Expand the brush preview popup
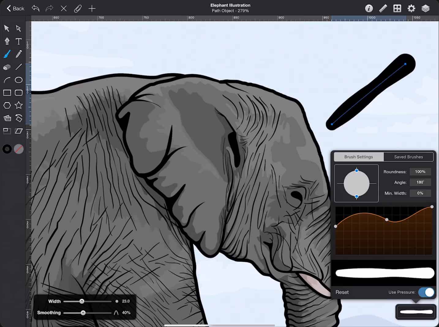 [415, 312]
